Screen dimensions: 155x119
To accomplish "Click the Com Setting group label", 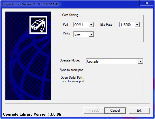I will click(x=70, y=15).
